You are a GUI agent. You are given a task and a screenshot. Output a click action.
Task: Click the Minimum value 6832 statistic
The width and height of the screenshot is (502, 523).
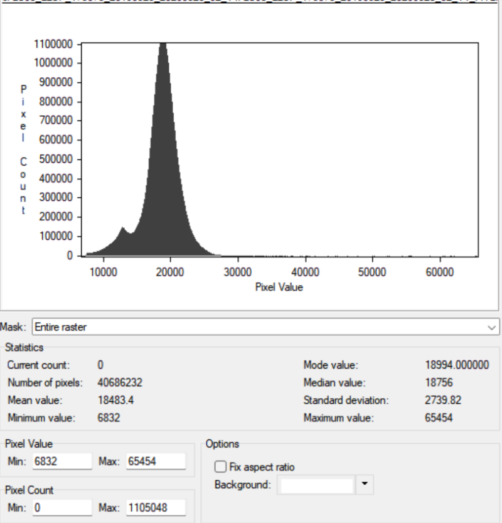(x=109, y=418)
